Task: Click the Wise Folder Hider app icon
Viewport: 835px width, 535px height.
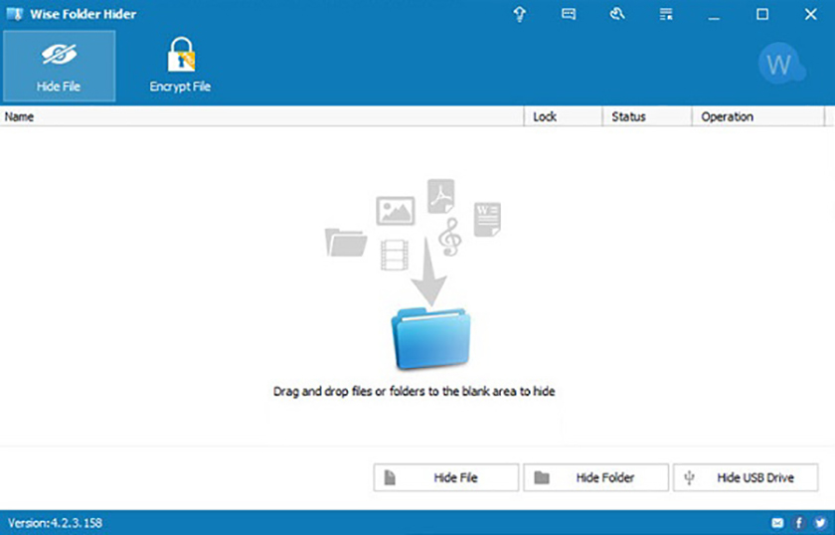Action: 14,14
